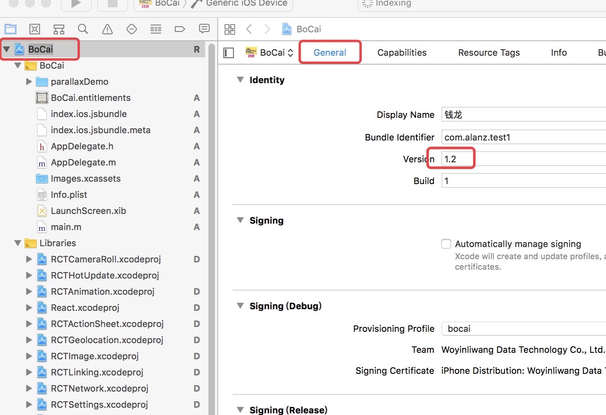Viewport: 606px width, 415px height.
Task: Open the Find navigator magnifier icon
Action: (83, 29)
